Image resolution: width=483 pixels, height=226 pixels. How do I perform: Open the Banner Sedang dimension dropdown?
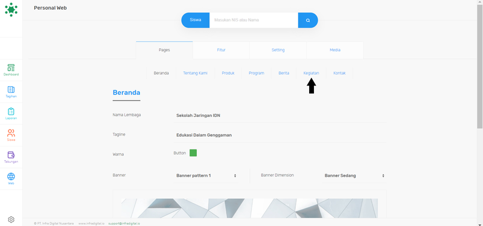[354, 175]
